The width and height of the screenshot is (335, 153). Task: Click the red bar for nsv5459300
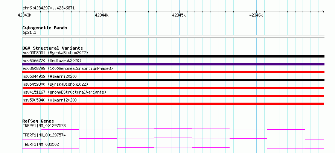click(173, 88)
